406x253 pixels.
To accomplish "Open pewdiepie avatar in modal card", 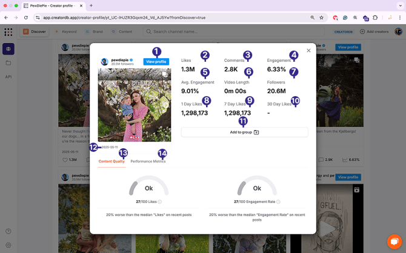I will coord(105,62).
